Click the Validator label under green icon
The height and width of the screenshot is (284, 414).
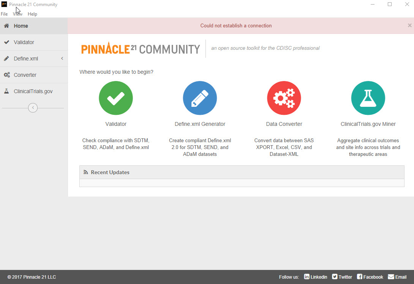tap(115, 124)
